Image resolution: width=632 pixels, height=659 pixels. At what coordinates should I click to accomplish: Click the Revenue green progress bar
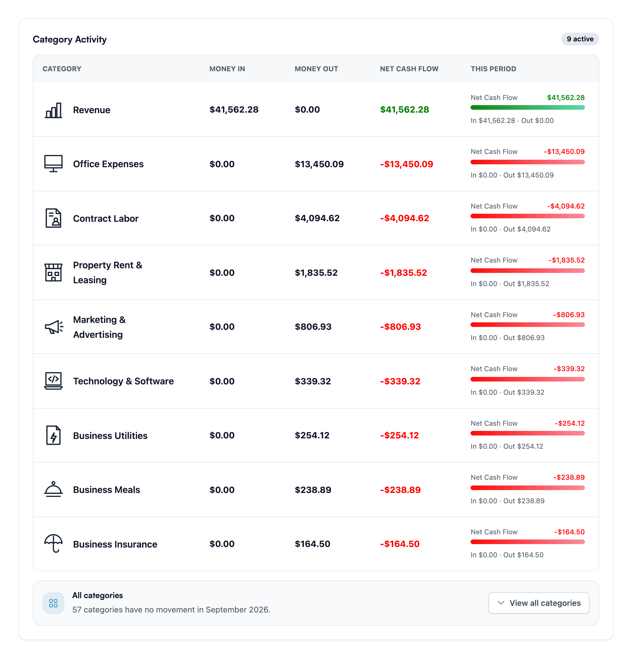(527, 108)
